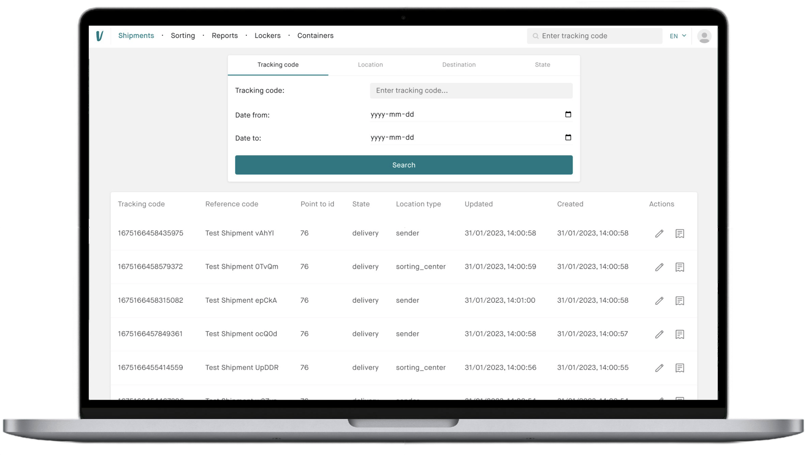Click reference Test Shipment UpDDR
Image resolution: width=809 pixels, height=455 pixels.
pos(241,368)
